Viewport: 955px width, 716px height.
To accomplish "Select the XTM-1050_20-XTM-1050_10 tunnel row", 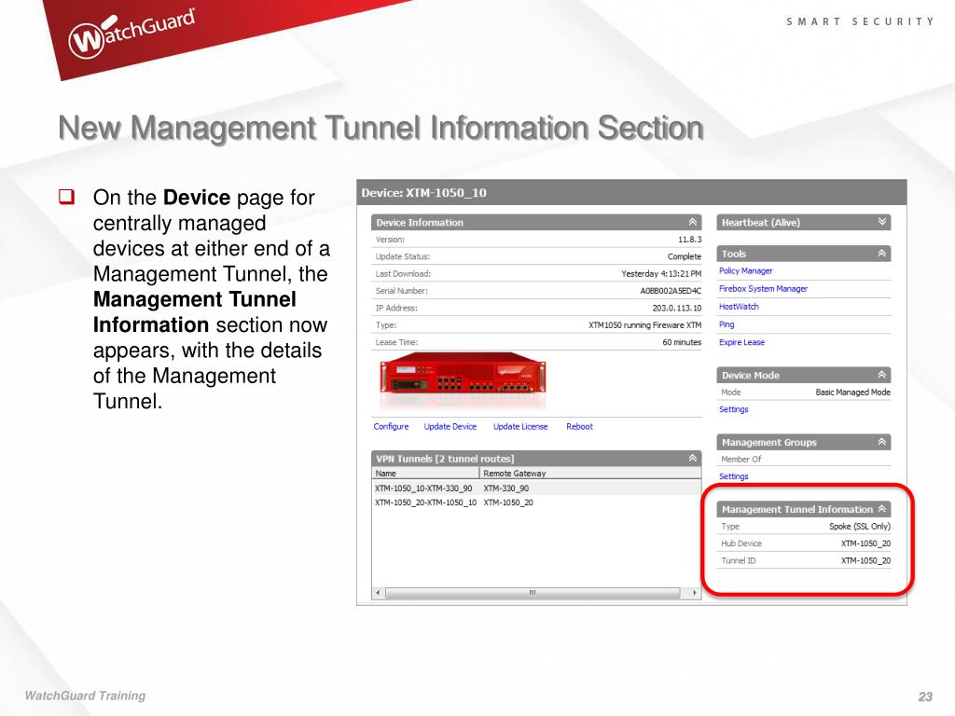I will [x=536, y=503].
